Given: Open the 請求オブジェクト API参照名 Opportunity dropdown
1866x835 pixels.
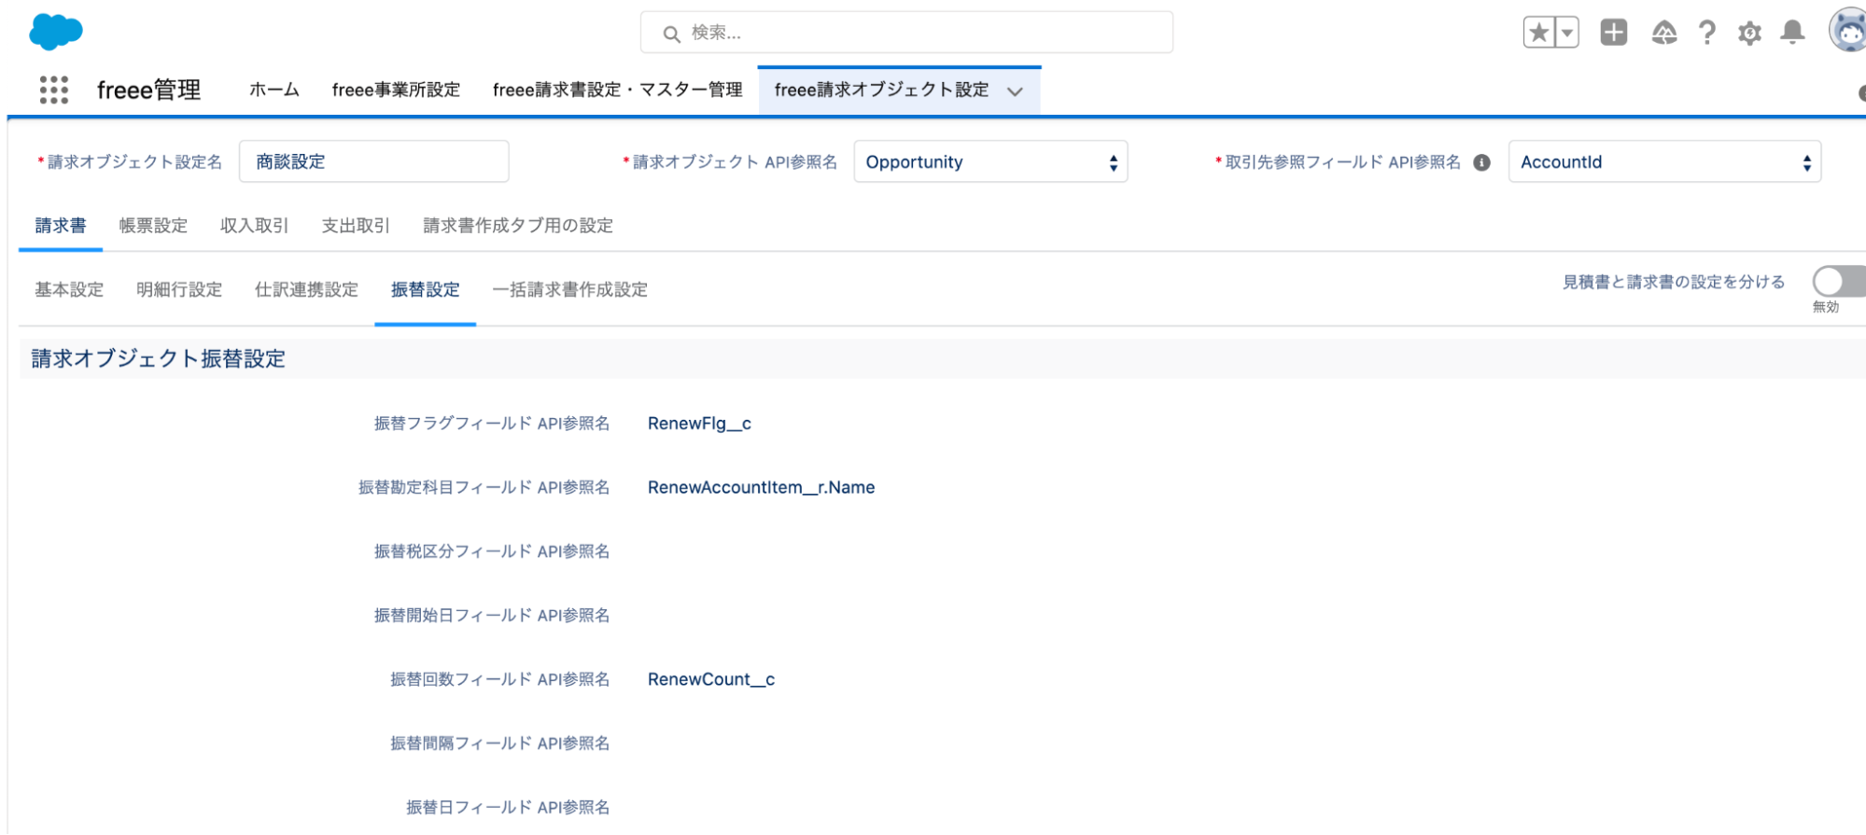Looking at the screenshot, I should 990,161.
